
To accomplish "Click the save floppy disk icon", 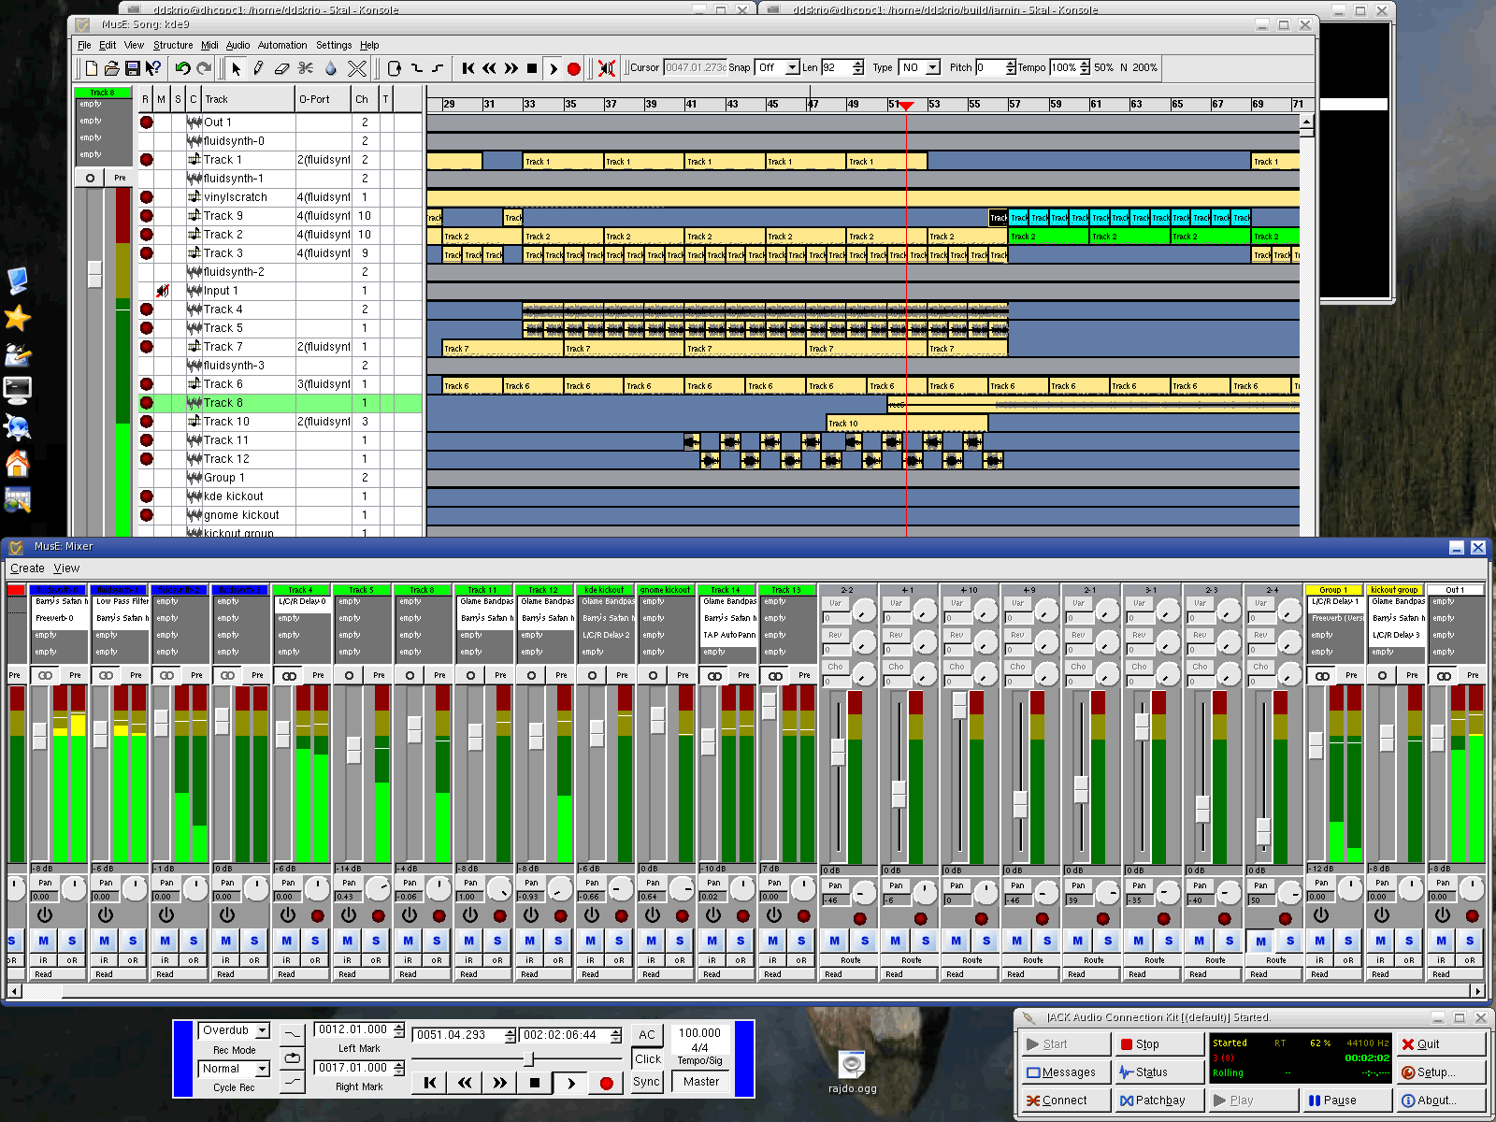I will tap(132, 68).
